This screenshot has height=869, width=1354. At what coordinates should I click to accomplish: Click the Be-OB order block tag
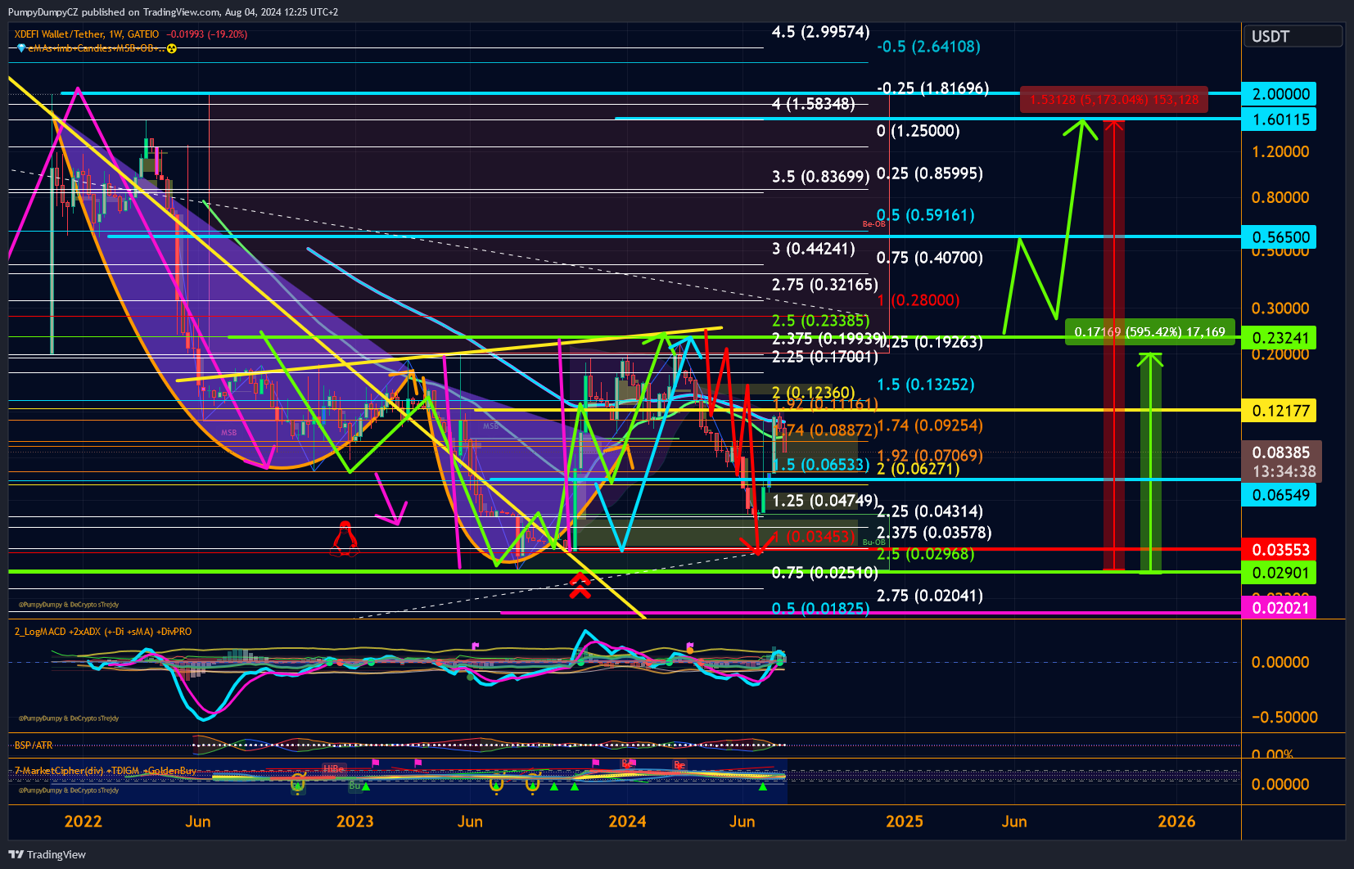(874, 224)
